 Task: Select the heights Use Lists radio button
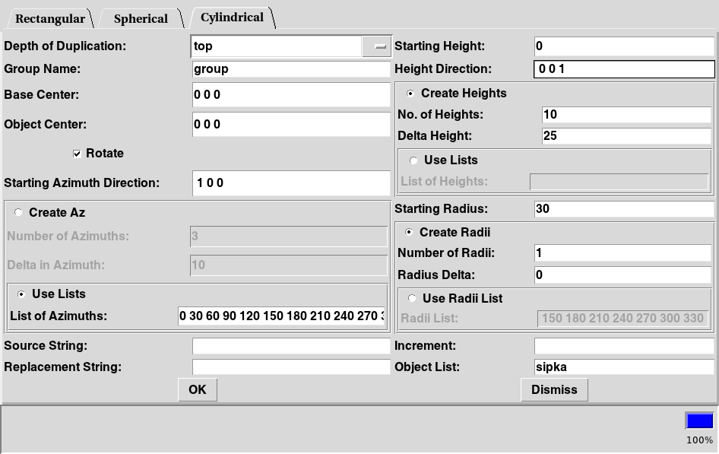click(x=413, y=160)
